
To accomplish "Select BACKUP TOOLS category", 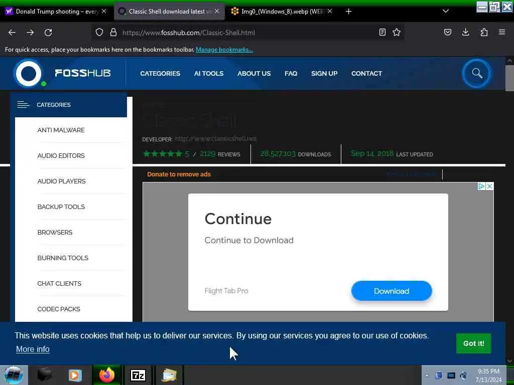I will pos(61,207).
